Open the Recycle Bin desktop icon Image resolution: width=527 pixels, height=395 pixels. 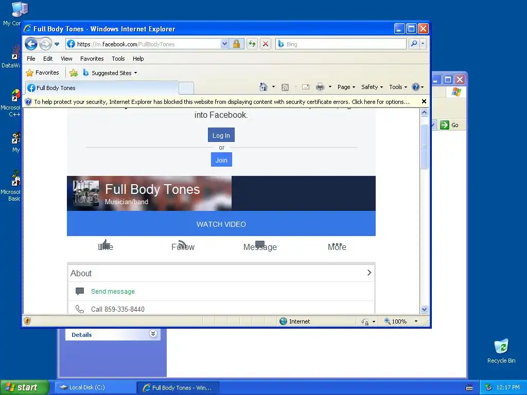pyautogui.click(x=501, y=351)
